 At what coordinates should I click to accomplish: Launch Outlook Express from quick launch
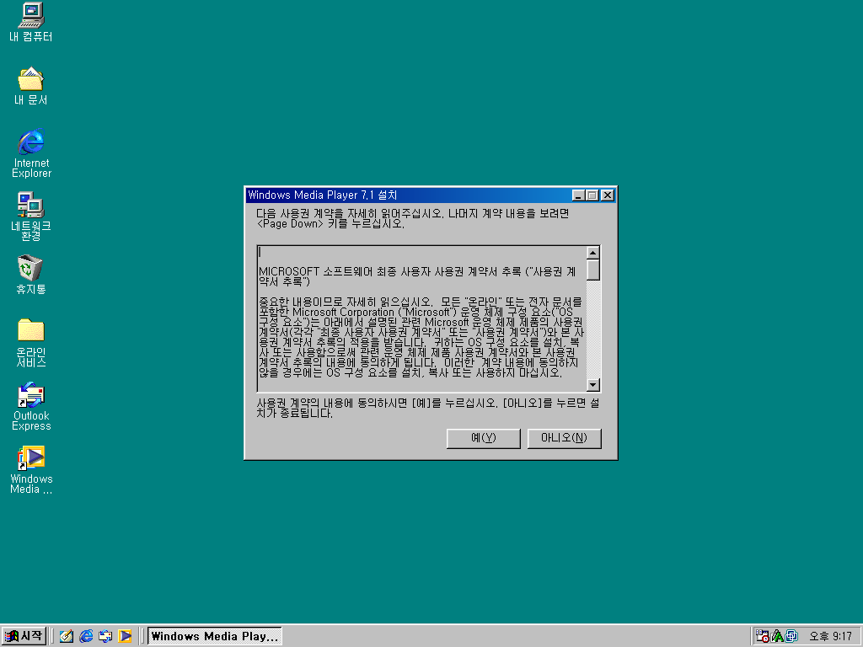[x=105, y=637]
